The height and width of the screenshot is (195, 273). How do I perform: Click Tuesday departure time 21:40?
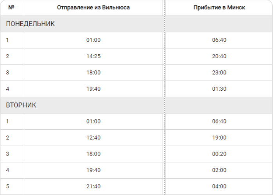[93, 186]
